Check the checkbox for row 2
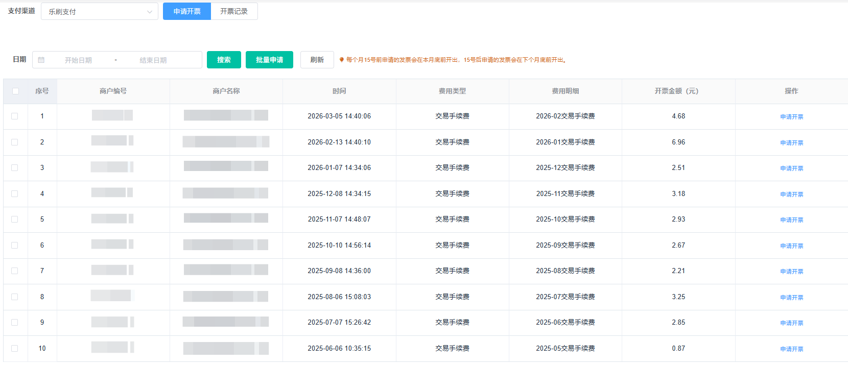Screen dimensions: 848x365 pyautogui.click(x=15, y=142)
